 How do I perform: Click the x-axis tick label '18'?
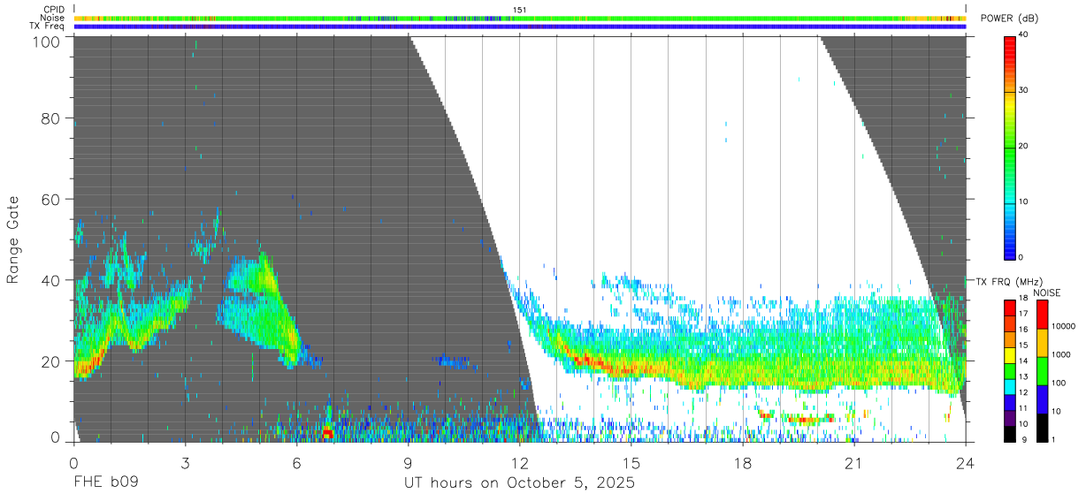point(742,461)
